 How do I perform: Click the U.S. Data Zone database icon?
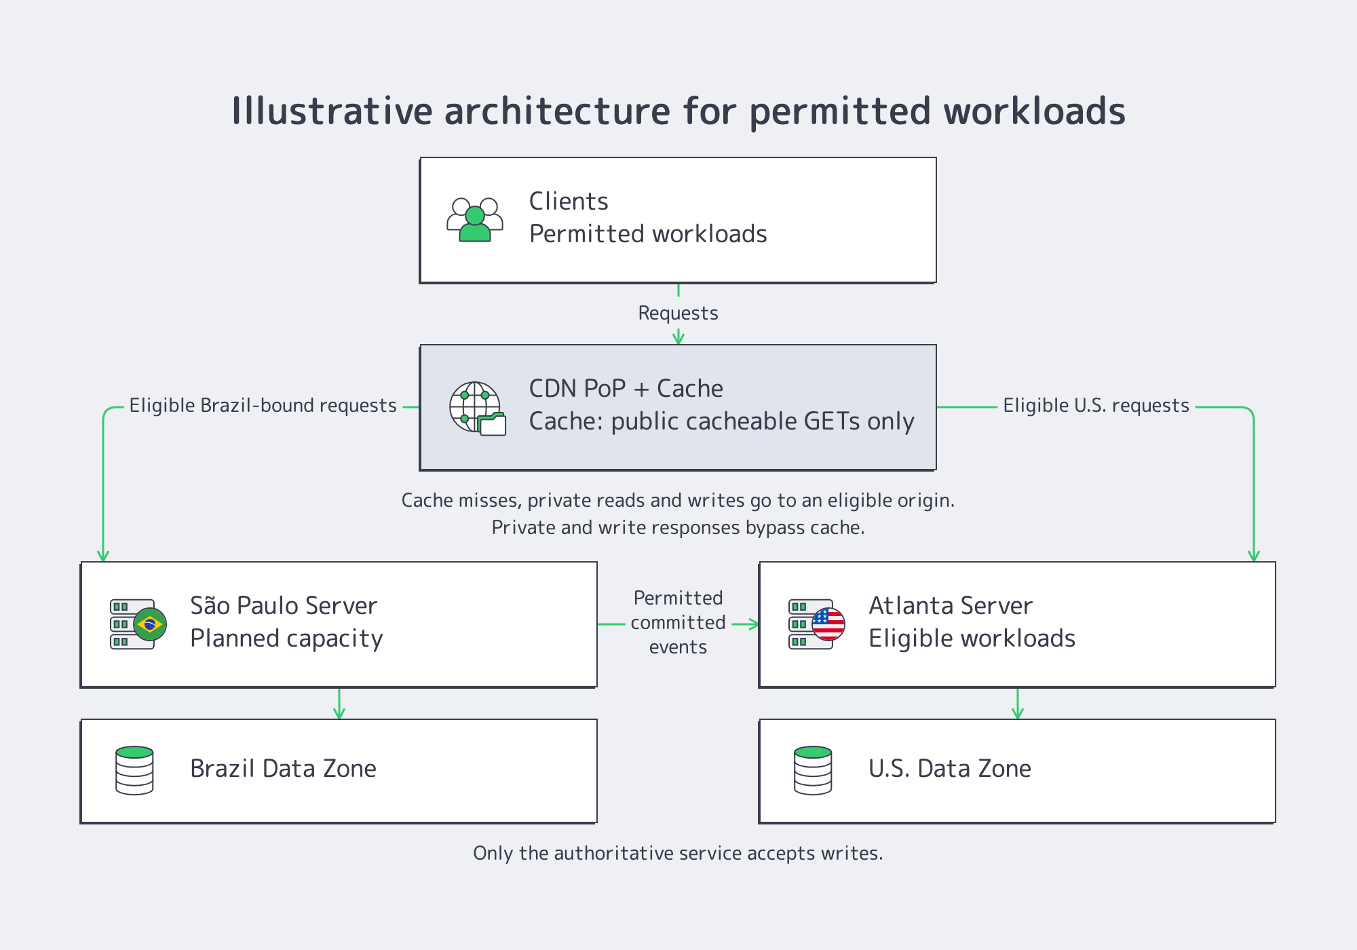tap(813, 770)
